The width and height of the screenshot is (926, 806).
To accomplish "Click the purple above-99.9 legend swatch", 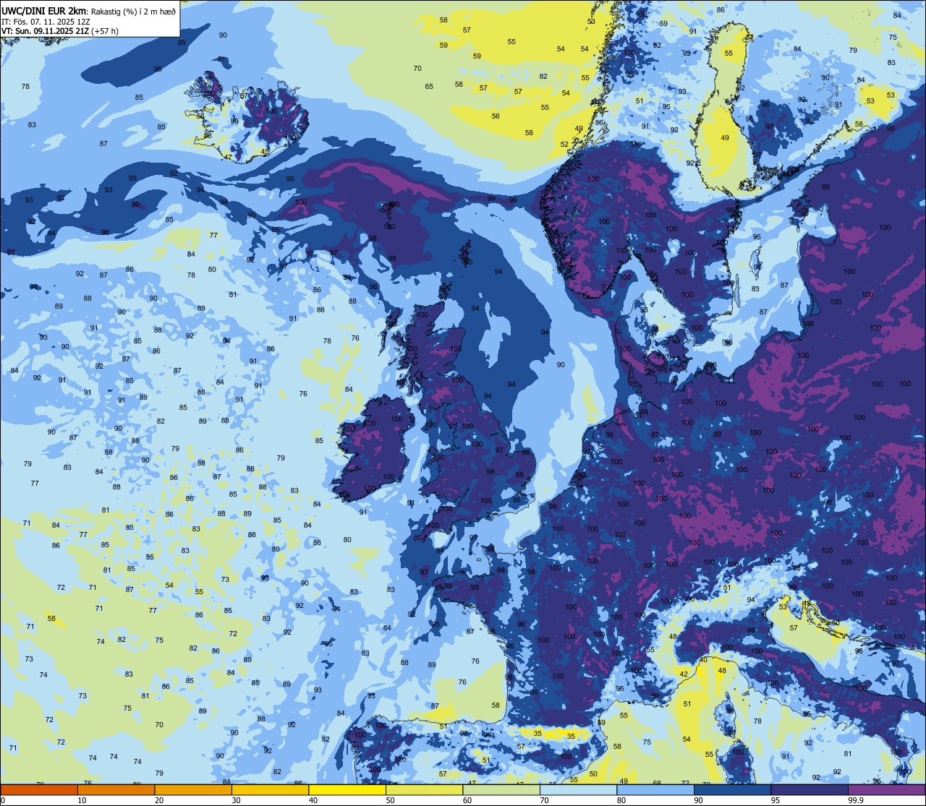I will (x=886, y=789).
